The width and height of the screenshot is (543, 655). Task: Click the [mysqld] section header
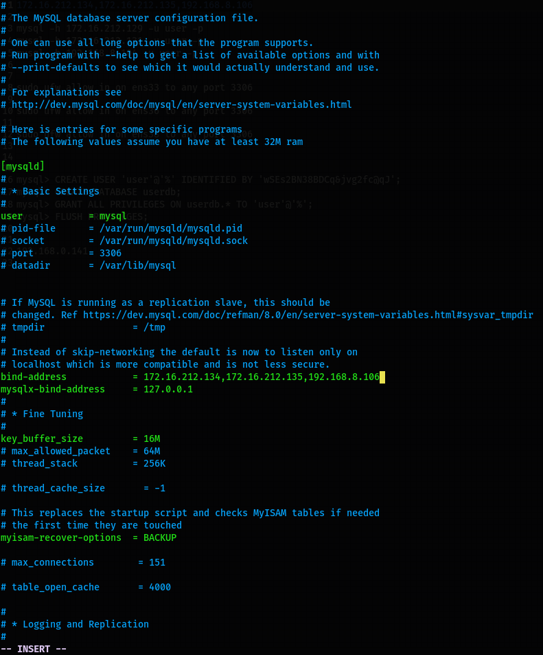[x=23, y=166]
